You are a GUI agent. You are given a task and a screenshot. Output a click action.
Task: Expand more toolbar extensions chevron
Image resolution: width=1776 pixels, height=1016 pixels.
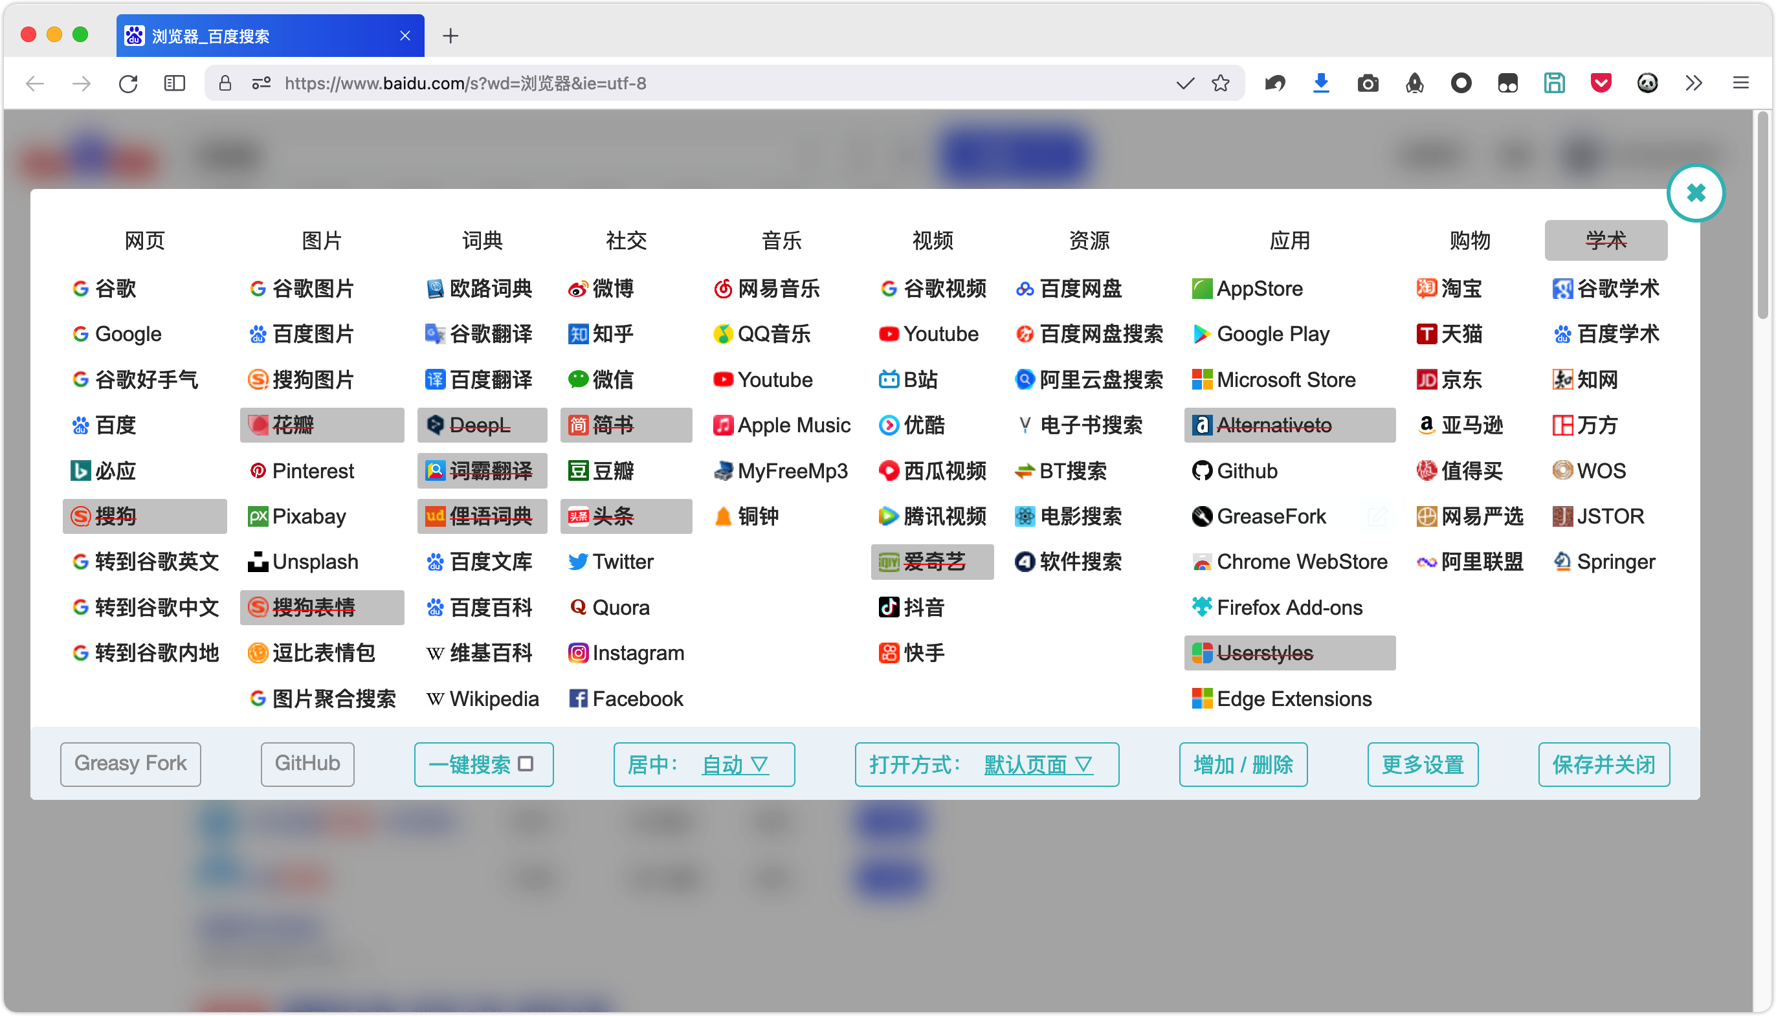1694,83
